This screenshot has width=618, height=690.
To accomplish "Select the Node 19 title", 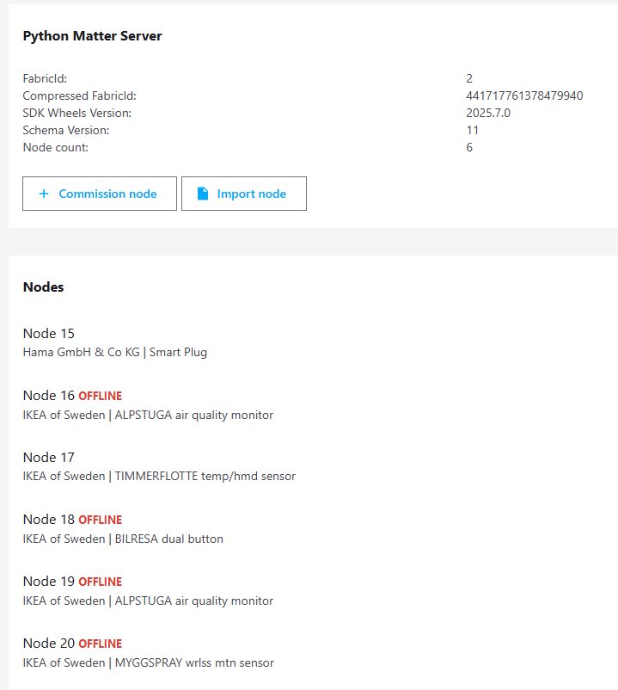I will (49, 582).
